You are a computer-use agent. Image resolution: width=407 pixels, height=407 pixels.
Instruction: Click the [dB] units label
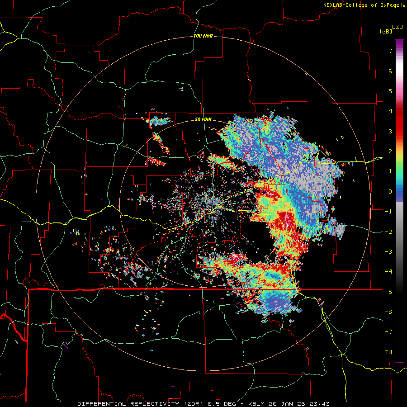[x=386, y=31]
